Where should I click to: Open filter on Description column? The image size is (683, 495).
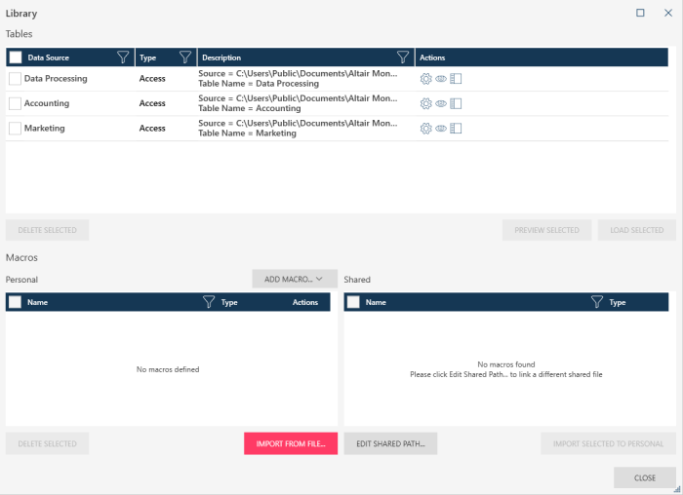pyautogui.click(x=403, y=57)
